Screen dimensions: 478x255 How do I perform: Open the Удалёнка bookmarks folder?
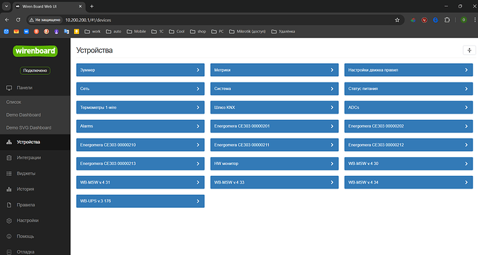coord(283,31)
